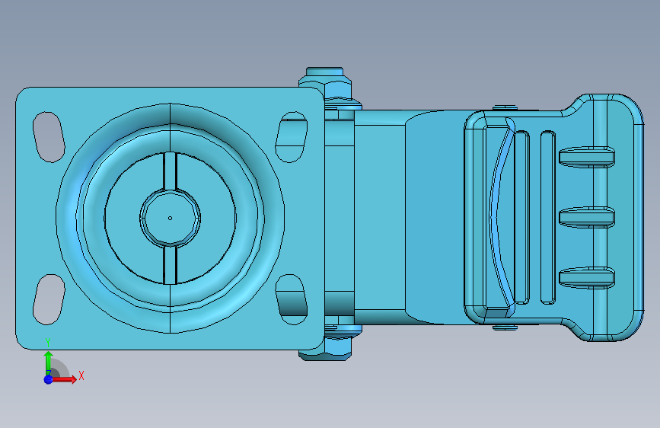Select the center kingpin hex bolt head
660x428 pixels.
click(170, 218)
